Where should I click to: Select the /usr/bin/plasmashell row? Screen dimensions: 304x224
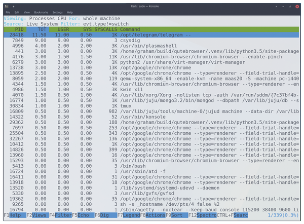[151, 46]
